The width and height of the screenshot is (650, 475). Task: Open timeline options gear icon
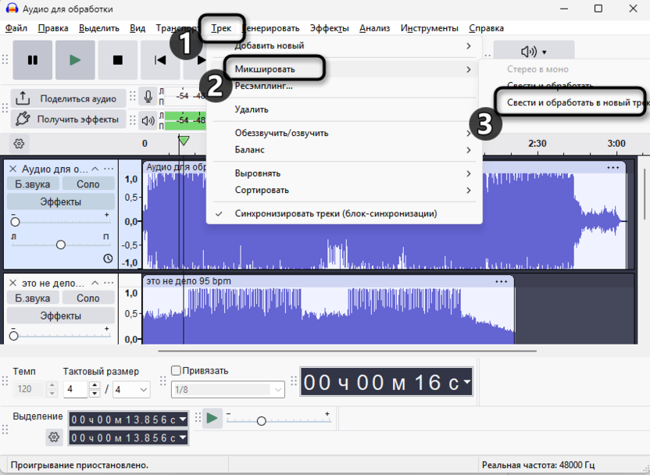pos(19,144)
